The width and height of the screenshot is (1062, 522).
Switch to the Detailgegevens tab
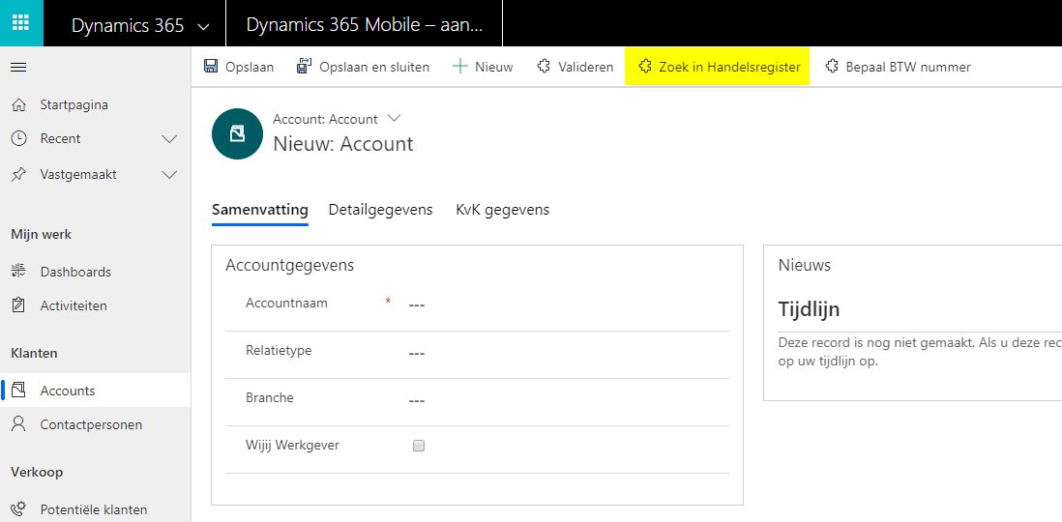pos(380,210)
